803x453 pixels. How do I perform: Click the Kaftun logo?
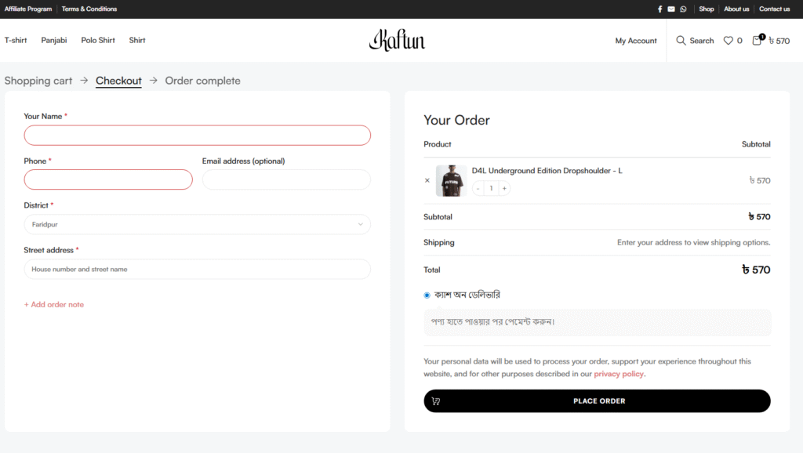pos(397,40)
